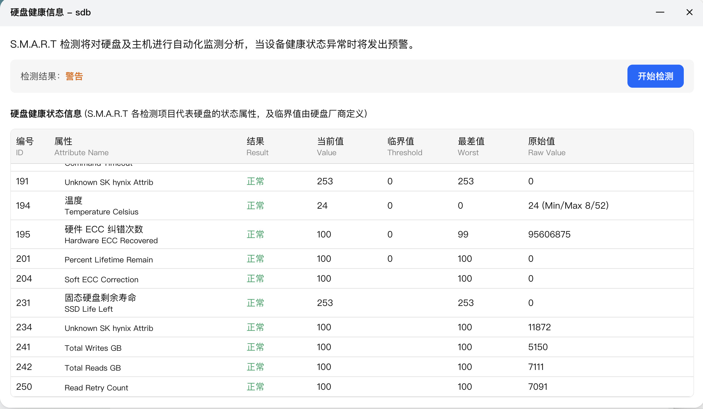Click the 编号 ID column header

25,146
